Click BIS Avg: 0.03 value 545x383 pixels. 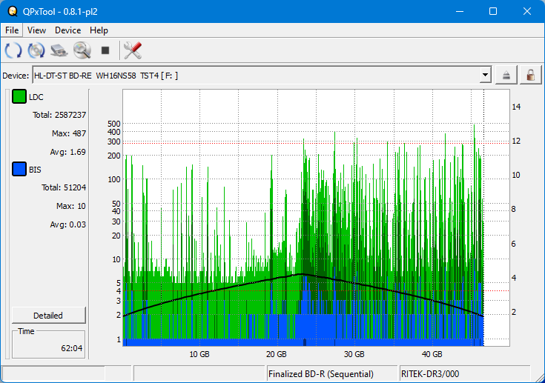click(x=67, y=224)
